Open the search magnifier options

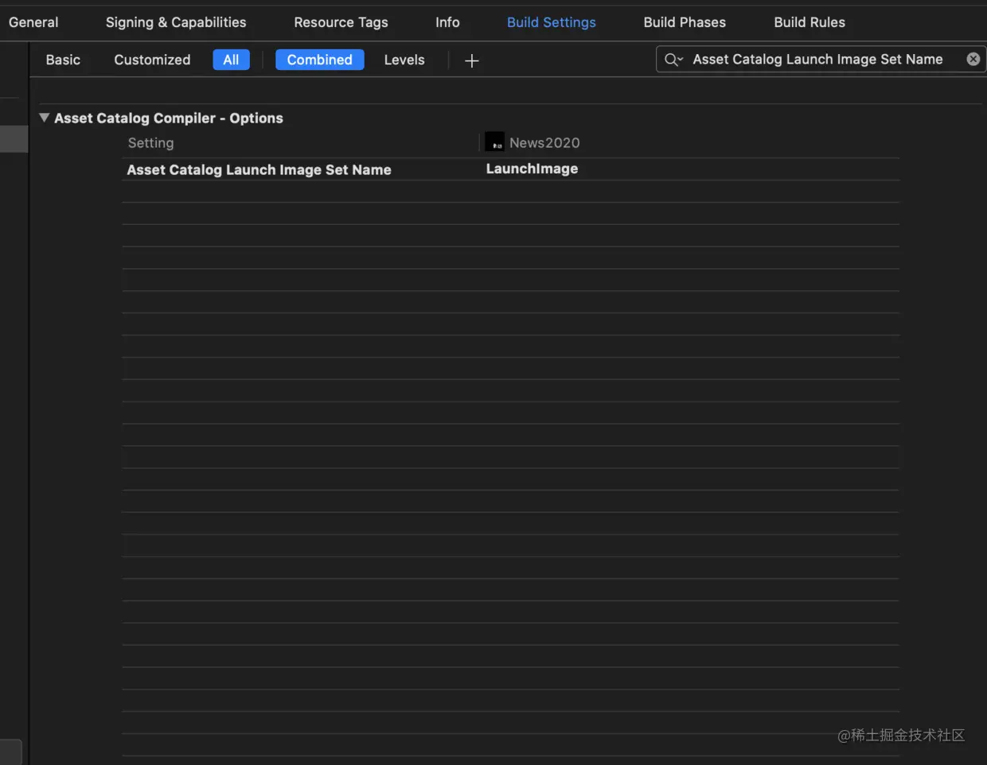(x=673, y=60)
